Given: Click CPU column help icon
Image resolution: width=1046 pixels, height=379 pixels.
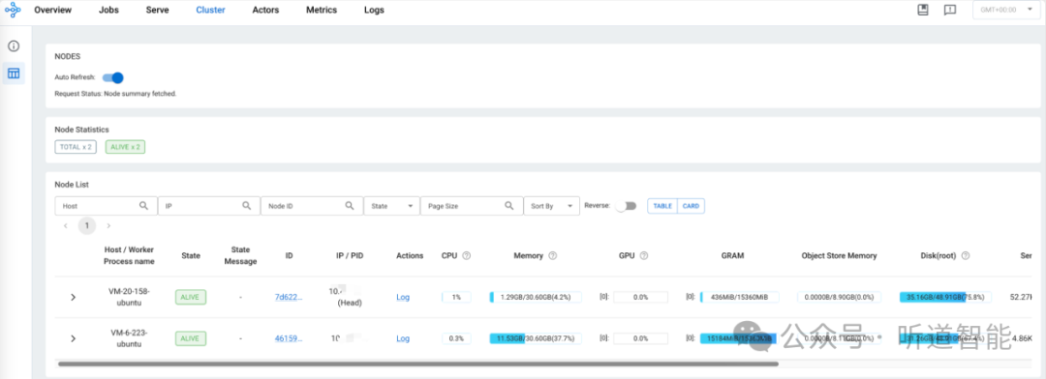Looking at the screenshot, I should (466, 256).
